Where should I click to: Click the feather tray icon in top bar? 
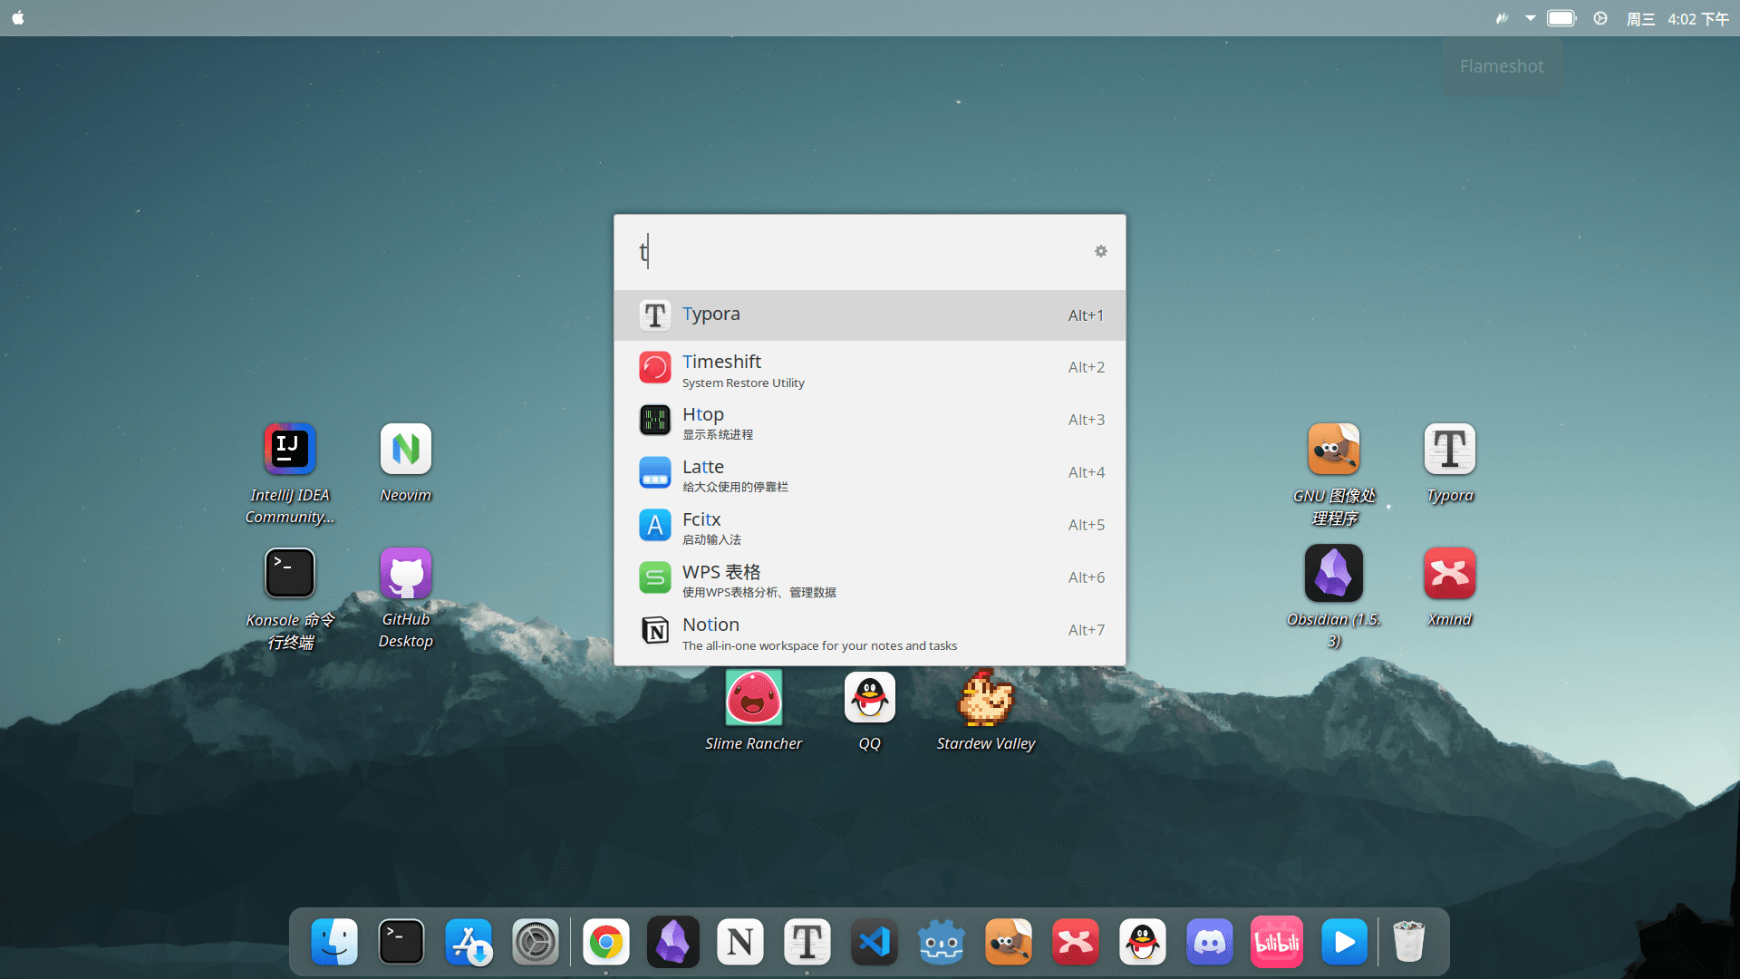(1502, 18)
